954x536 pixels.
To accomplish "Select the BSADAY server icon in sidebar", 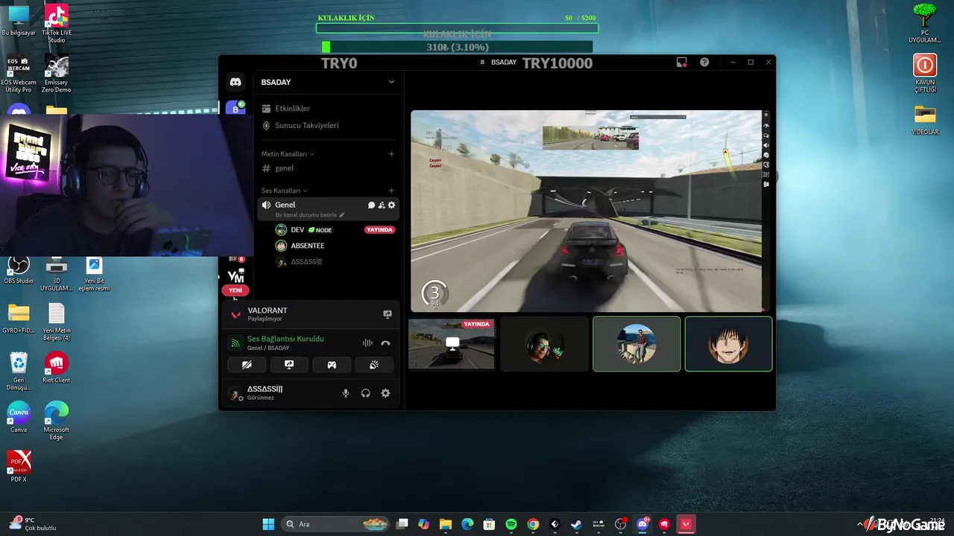I will (236, 109).
